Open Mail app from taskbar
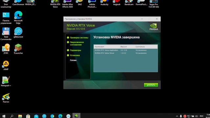Viewport: 210px width, 118px height. tap(36, 116)
